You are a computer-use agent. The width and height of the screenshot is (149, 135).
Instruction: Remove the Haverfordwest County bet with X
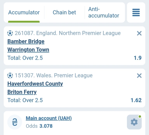coord(139,76)
